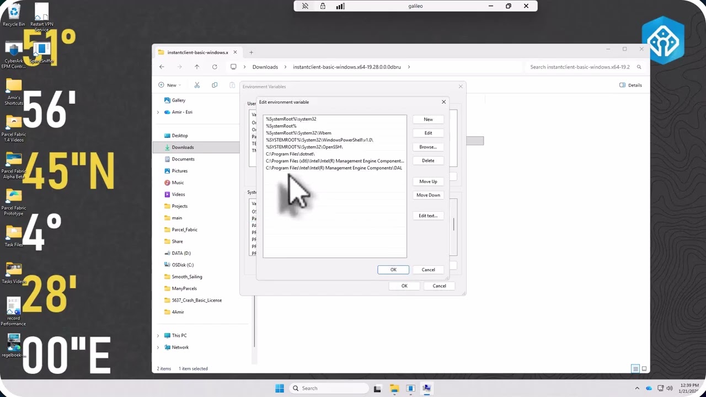Select Parcel Fabric Prototype desktop icon
706x397 pixels.
point(14,202)
